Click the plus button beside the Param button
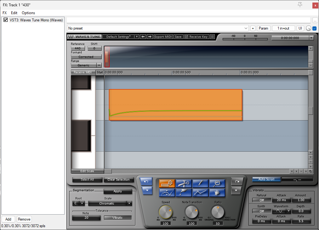 253,28
